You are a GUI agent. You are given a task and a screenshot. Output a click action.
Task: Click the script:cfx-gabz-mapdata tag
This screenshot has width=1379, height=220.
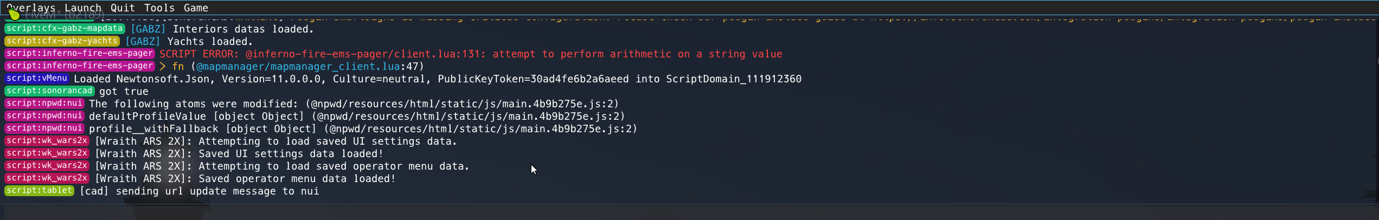click(x=65, y=29)
